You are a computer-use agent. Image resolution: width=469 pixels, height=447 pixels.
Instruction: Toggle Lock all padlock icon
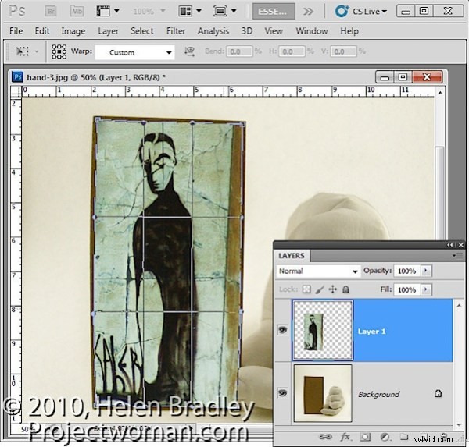pyautogui.click(x=345, y=289)
